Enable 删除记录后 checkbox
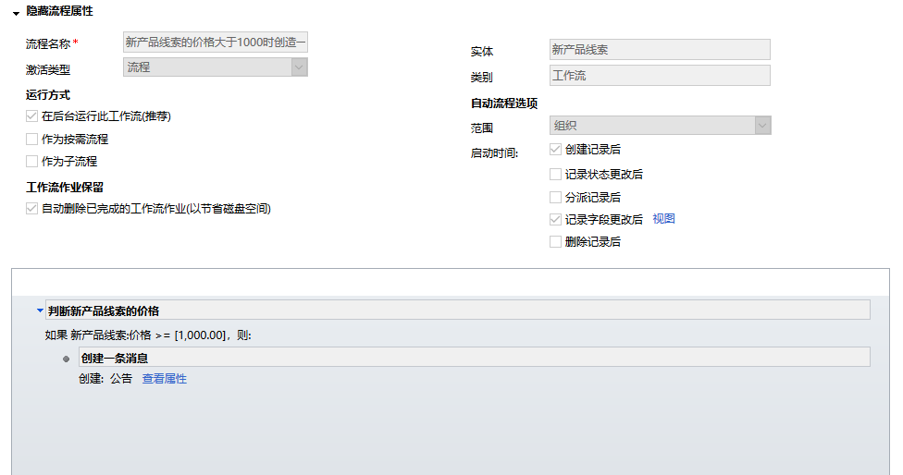 point(555,241)
